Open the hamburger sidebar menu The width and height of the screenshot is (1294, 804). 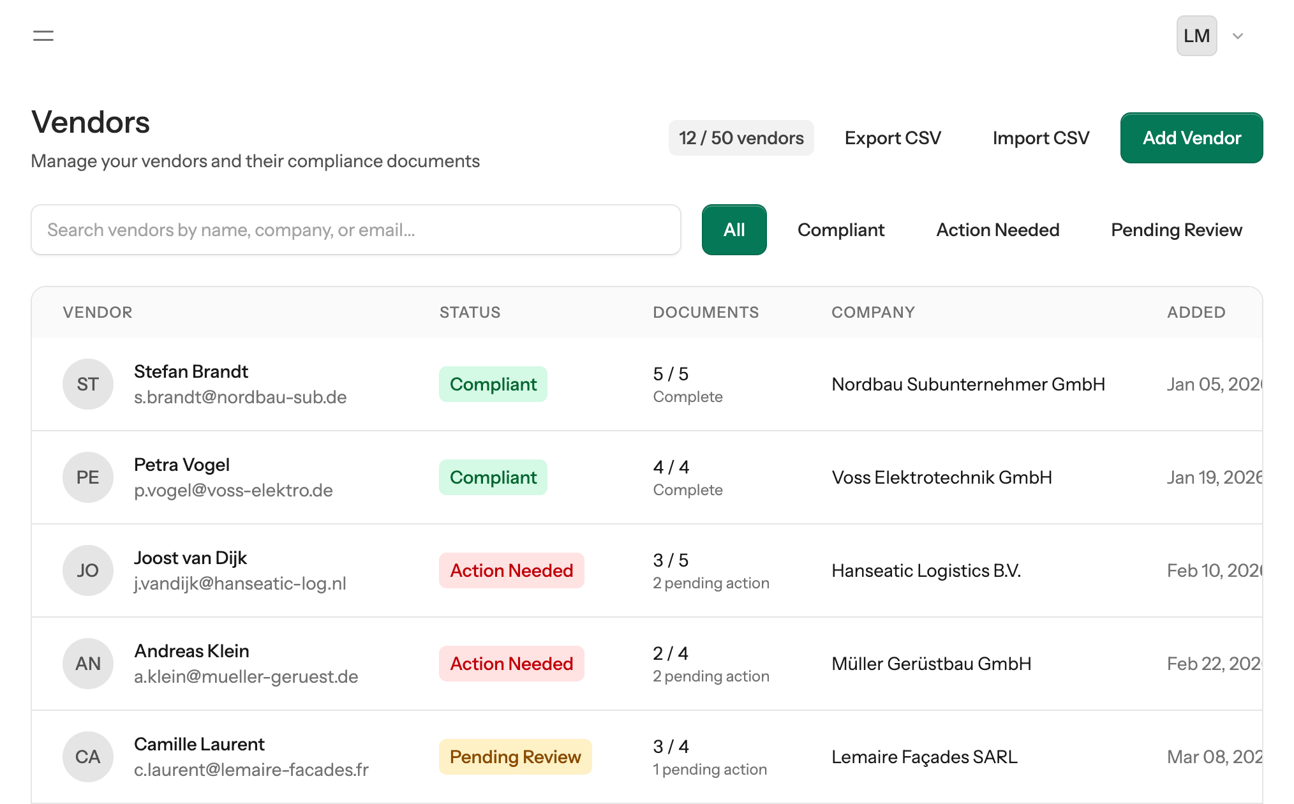coord(43,36)
